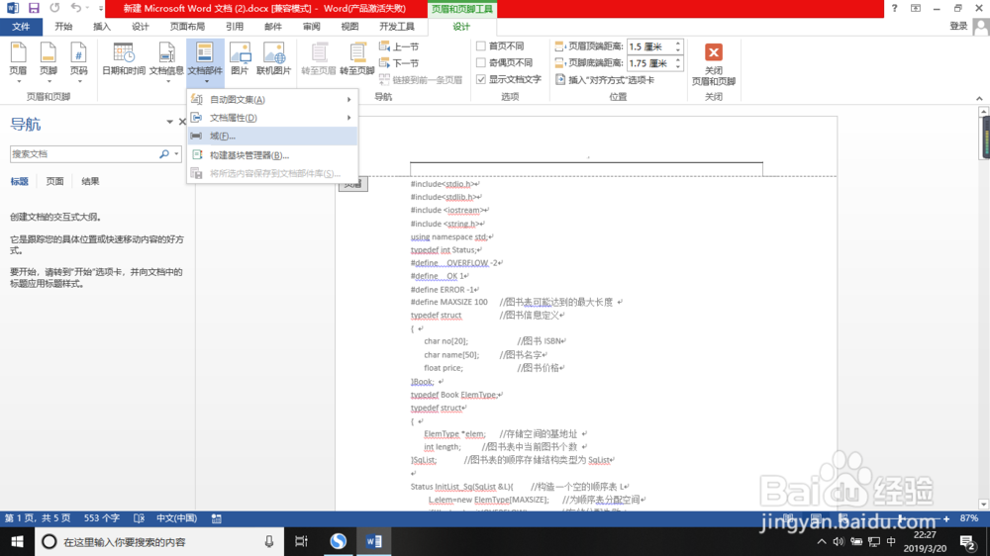Image resolution: width=990 pixels, height=556 pixels.
Task: Collapse the ribbon with the chevron
Action: point(979,99)
